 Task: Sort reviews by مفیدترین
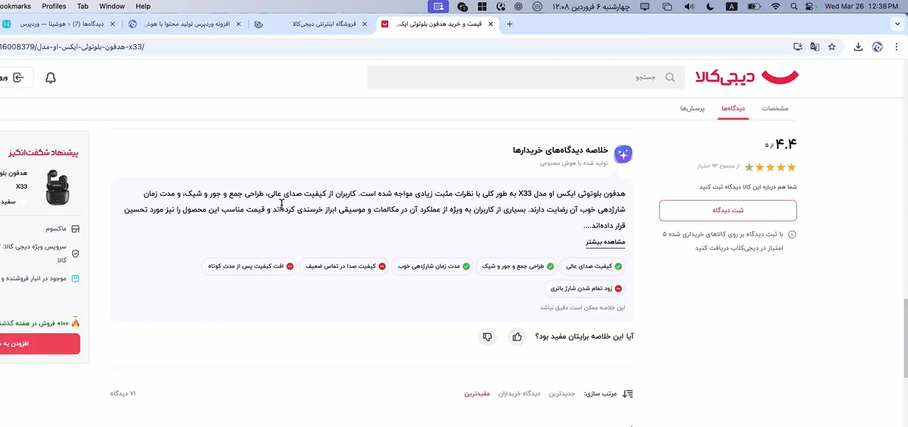[x=477, y=394]
